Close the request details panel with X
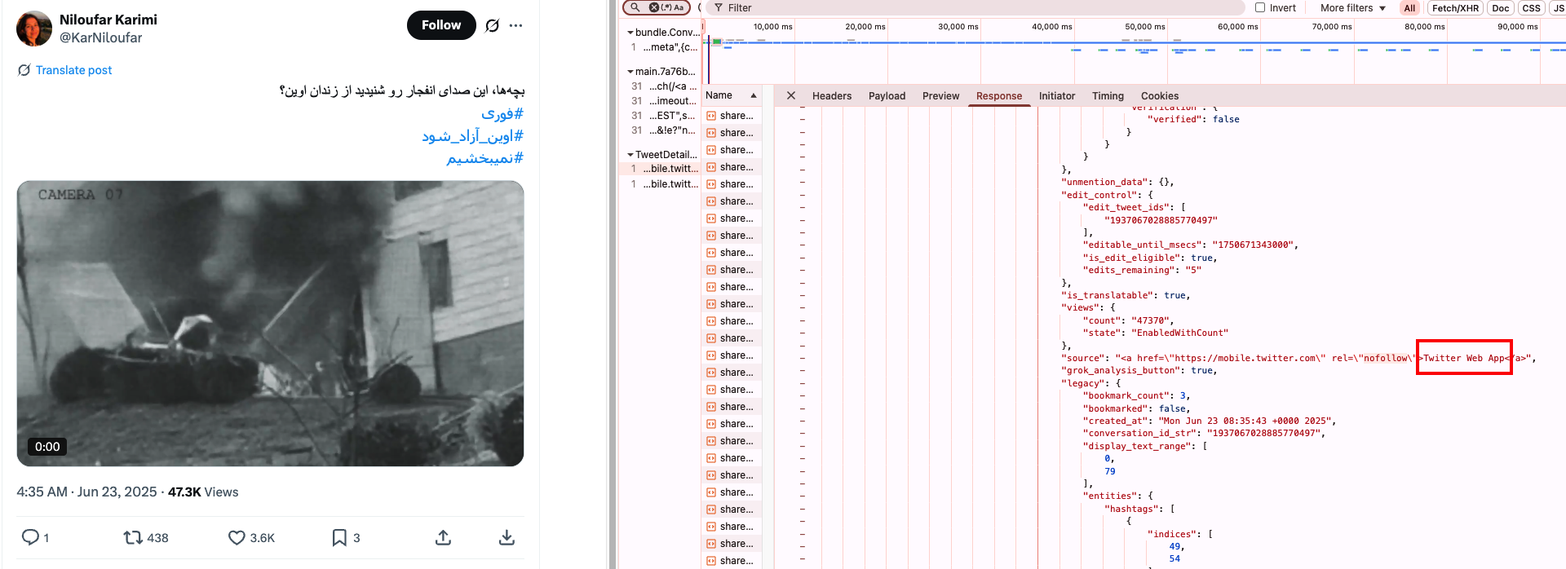Image resolution: width=1566 pixels, height=569 pixels. click(790, 95)
